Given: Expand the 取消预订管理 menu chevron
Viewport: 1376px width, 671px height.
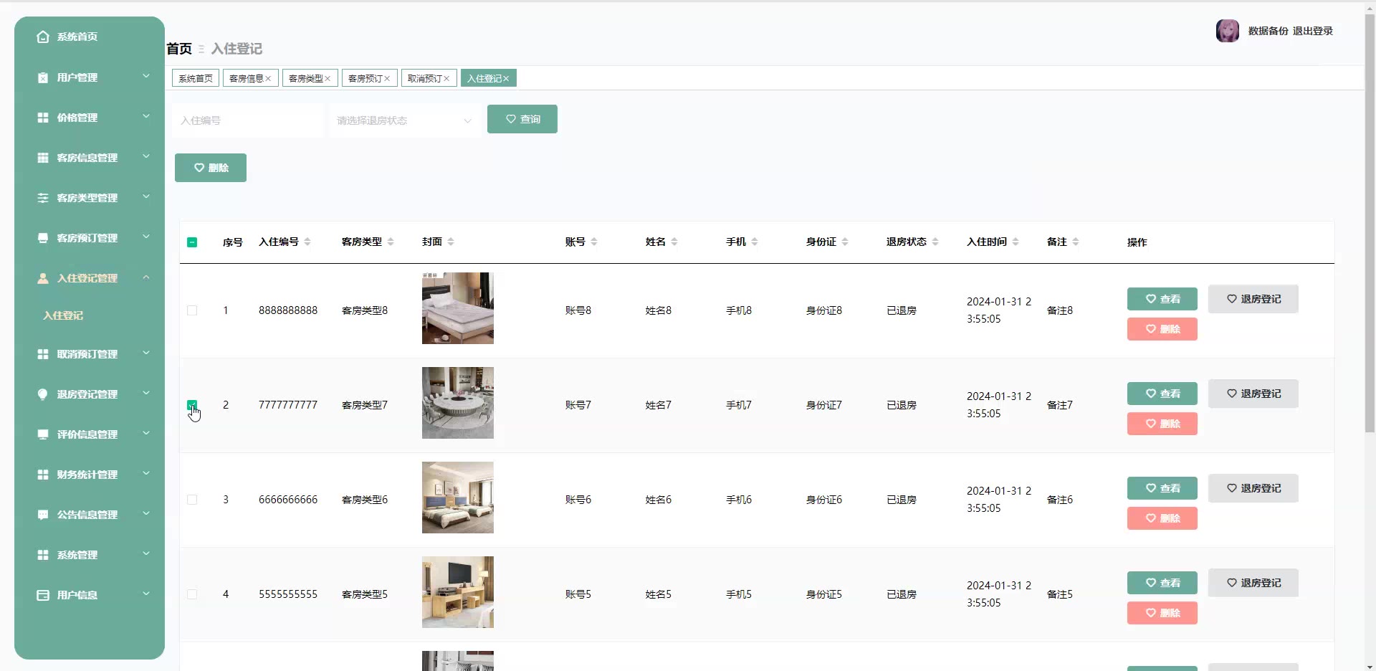Looking at the screenshot, I should pyautogui.click(x=146, y=353).
